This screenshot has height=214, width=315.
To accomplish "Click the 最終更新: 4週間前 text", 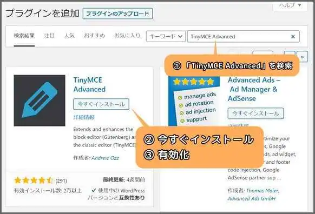I will point(124,180).
